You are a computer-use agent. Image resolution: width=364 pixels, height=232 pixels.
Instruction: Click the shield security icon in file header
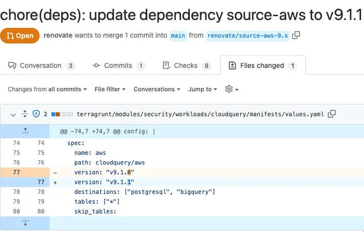click(x=36, y=114)
